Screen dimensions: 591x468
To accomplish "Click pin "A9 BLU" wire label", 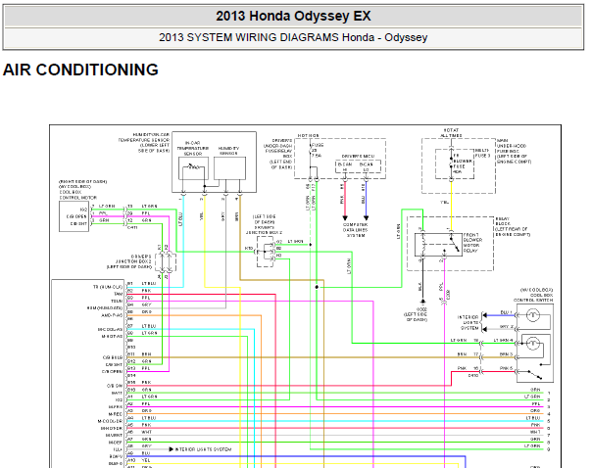I will 139,453.
